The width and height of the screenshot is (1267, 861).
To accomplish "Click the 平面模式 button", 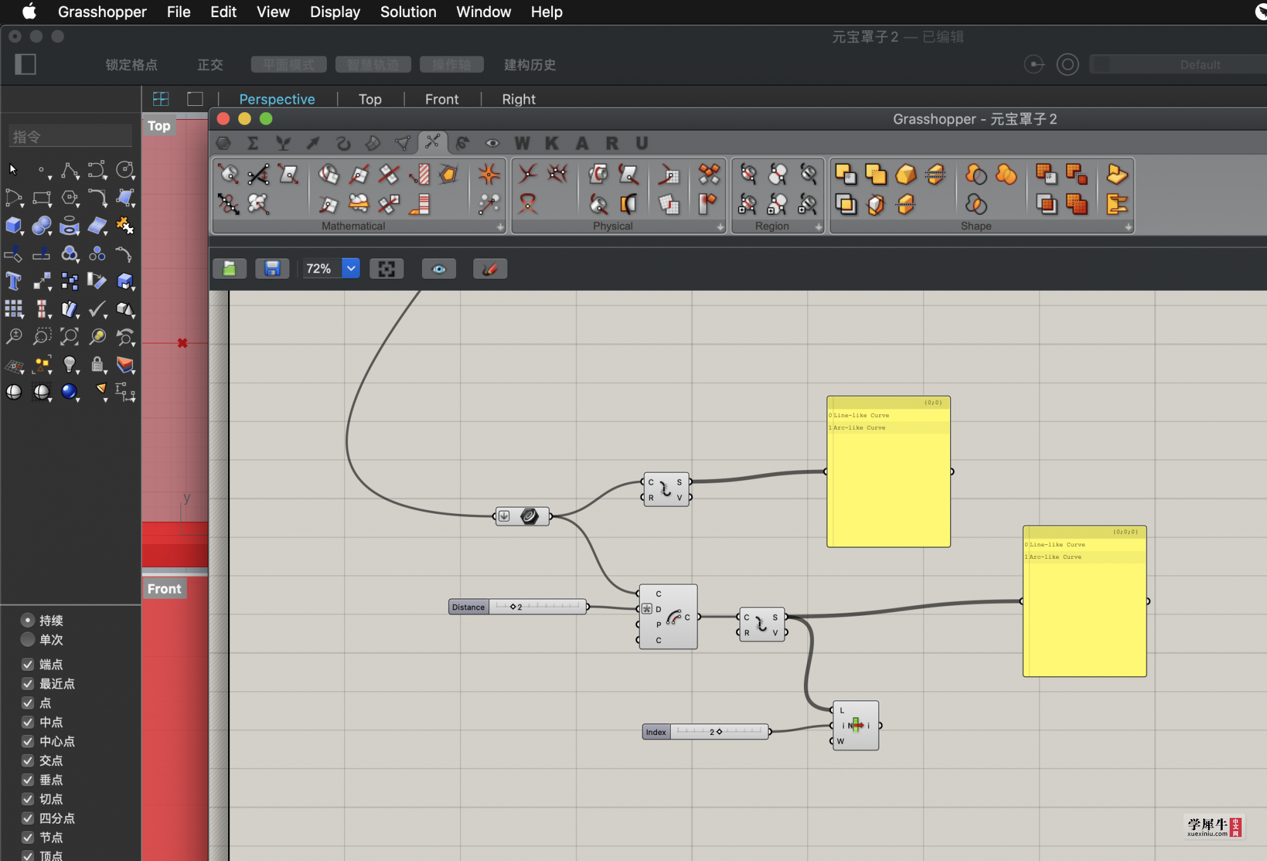I will pos(289,65).
